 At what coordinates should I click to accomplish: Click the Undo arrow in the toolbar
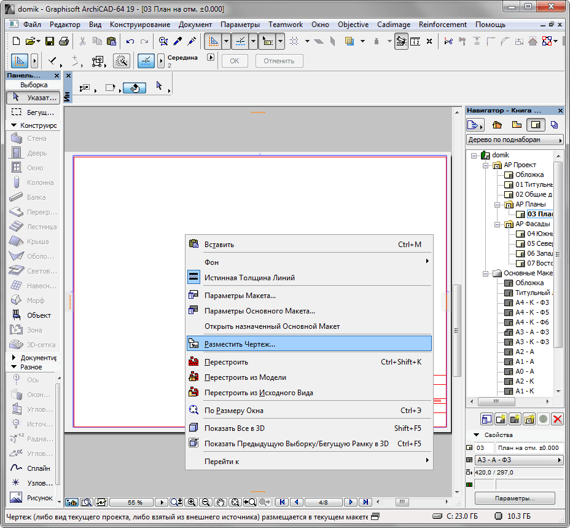coord(130,41)
